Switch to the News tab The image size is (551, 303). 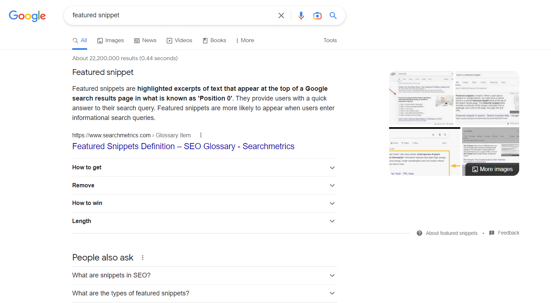[145, 40]
